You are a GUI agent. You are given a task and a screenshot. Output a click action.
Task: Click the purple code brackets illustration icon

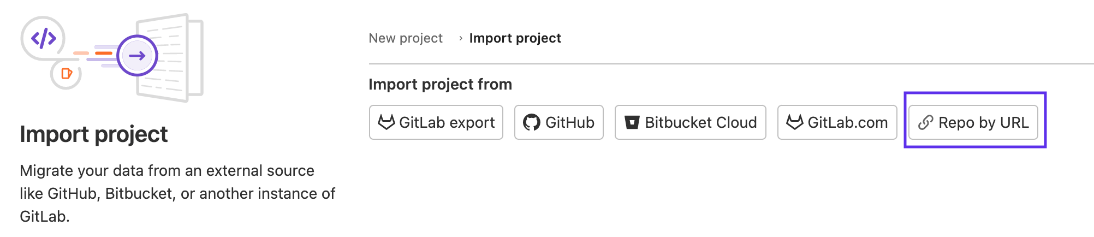(x=43, y=39)
